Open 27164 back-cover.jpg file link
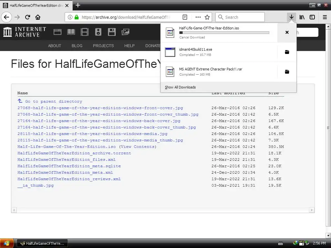Screen dimensions: 331x248 coord(99,121)
